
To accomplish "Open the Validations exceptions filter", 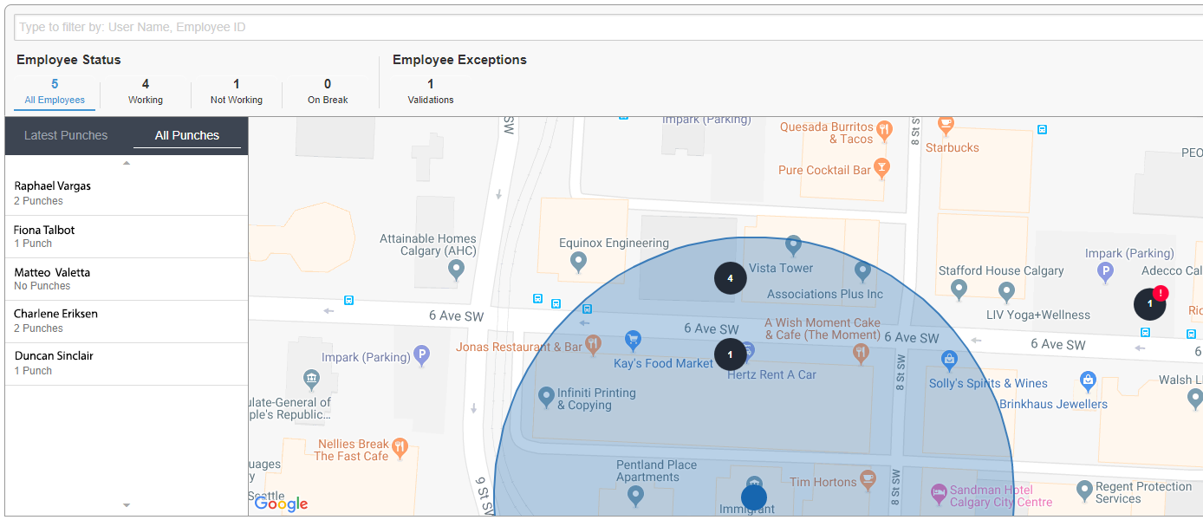I will point(431,91).
